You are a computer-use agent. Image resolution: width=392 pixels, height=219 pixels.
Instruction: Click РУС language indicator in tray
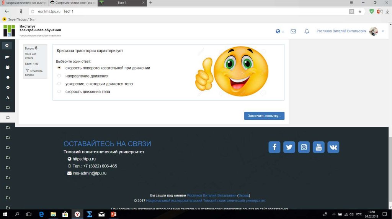[359, 214]
